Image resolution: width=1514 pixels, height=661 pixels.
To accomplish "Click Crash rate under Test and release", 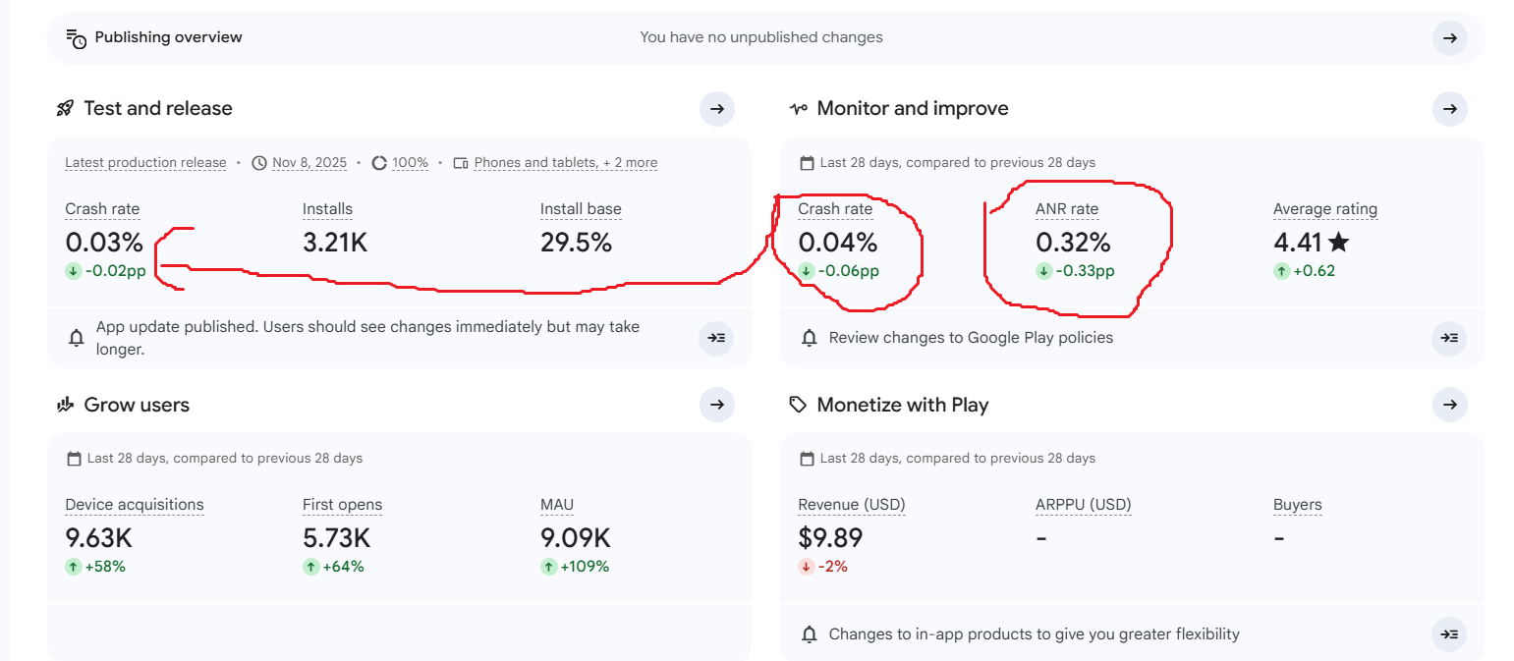I will 102,209.
